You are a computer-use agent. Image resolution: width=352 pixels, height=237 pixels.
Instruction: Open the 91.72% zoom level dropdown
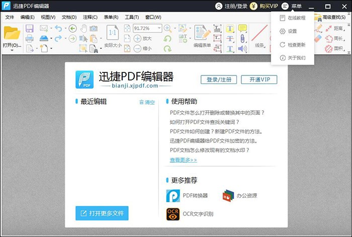(x=159, y=28)
